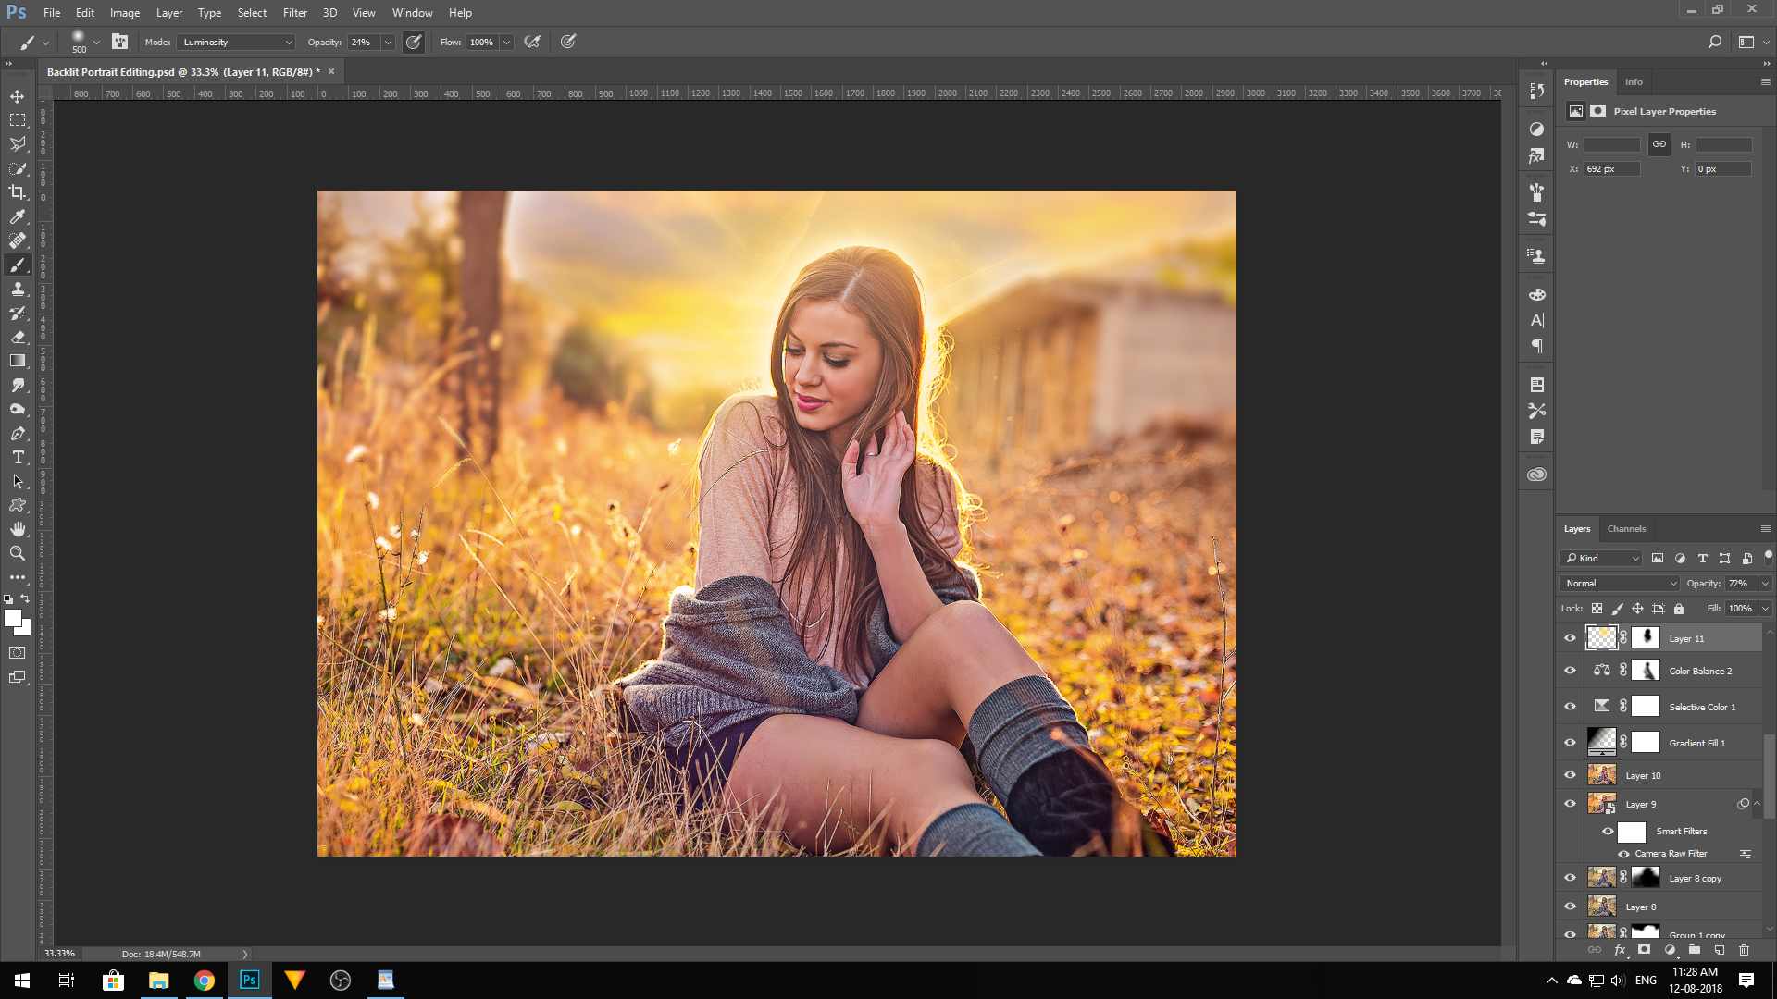This screenshot has width=1777, height=999.
Task: Open the Filter menu
Action: pos(295,13)
